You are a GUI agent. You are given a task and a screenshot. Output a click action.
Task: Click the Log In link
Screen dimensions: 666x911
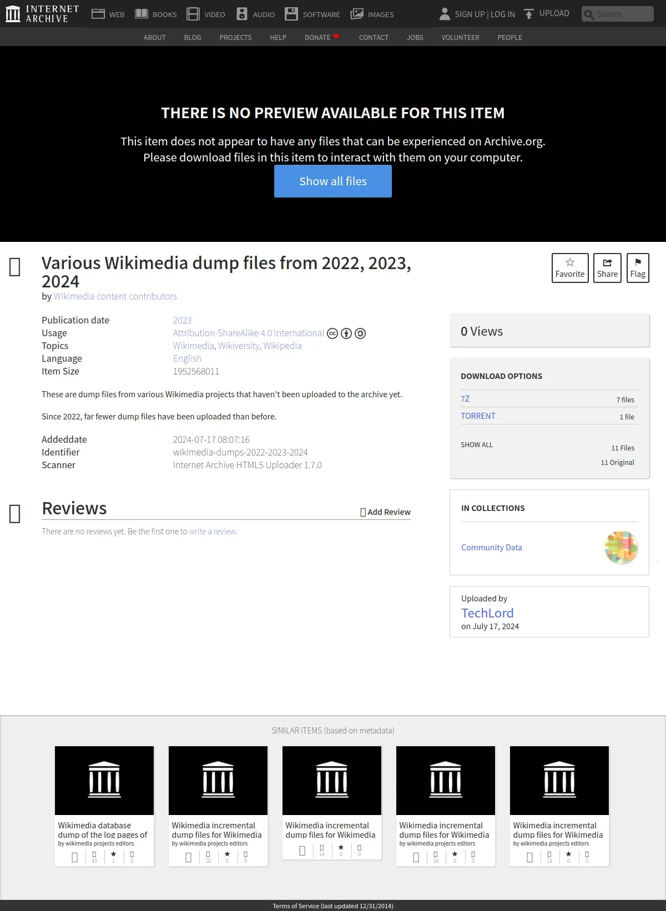click(503, 14)
